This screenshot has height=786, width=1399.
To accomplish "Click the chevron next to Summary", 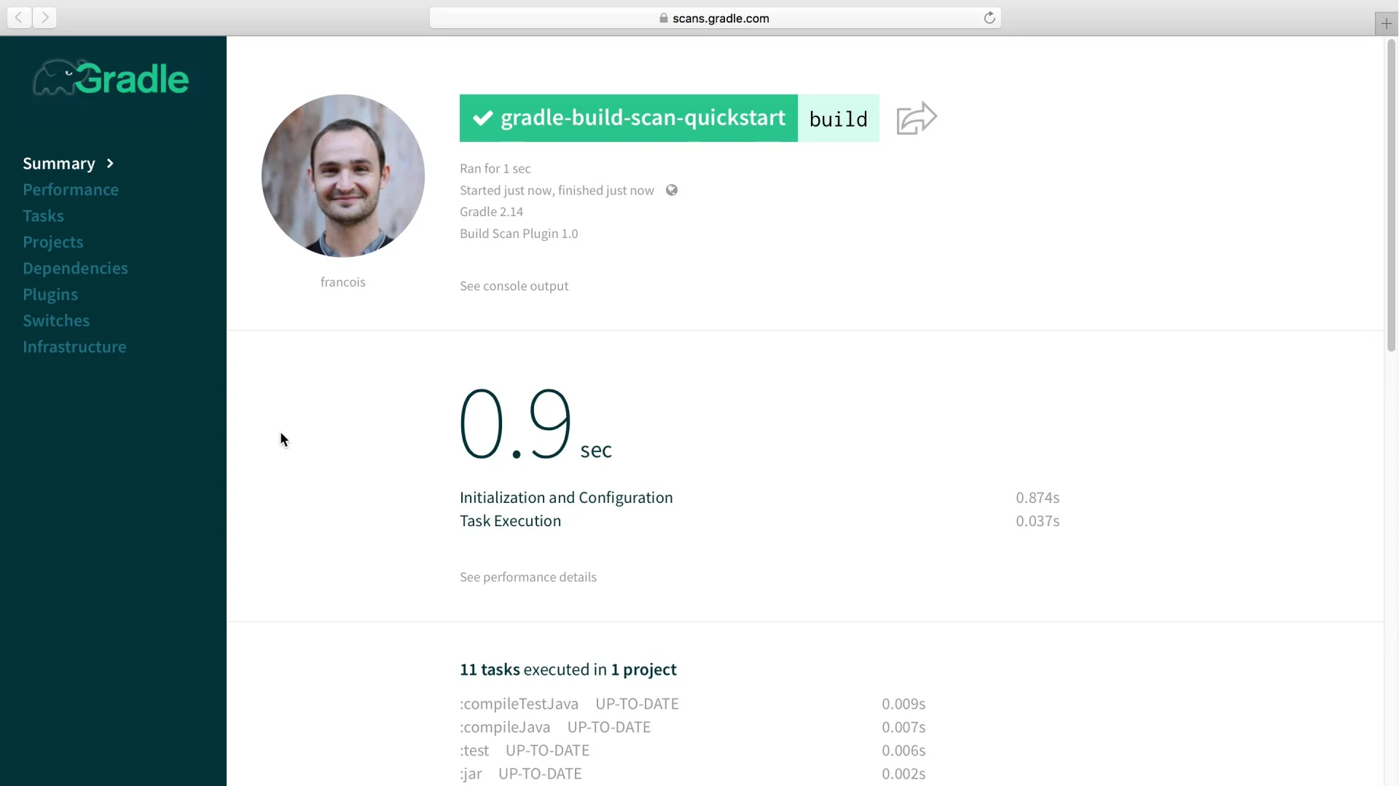I will coord(110,163).
